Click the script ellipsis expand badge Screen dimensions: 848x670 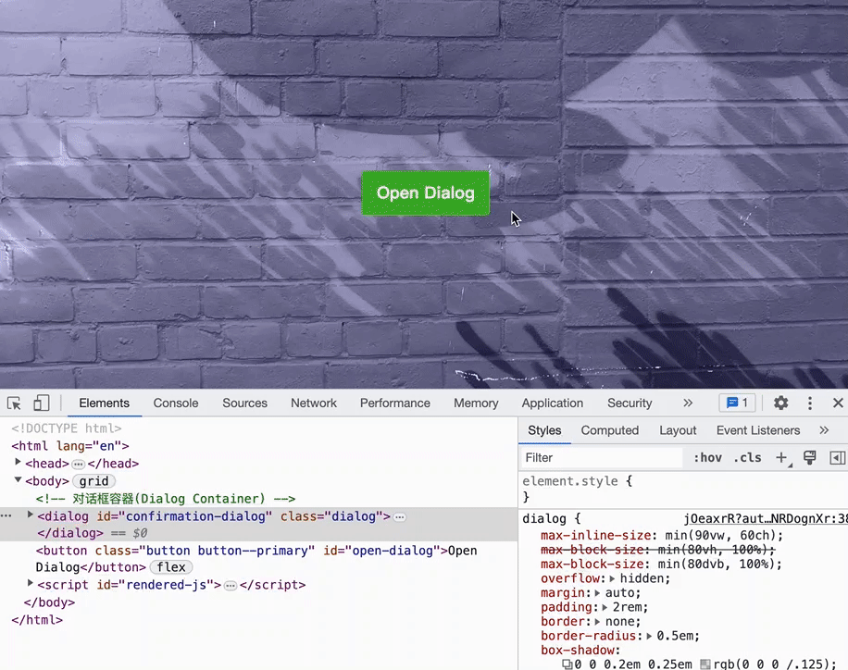[x=231, y=586]
